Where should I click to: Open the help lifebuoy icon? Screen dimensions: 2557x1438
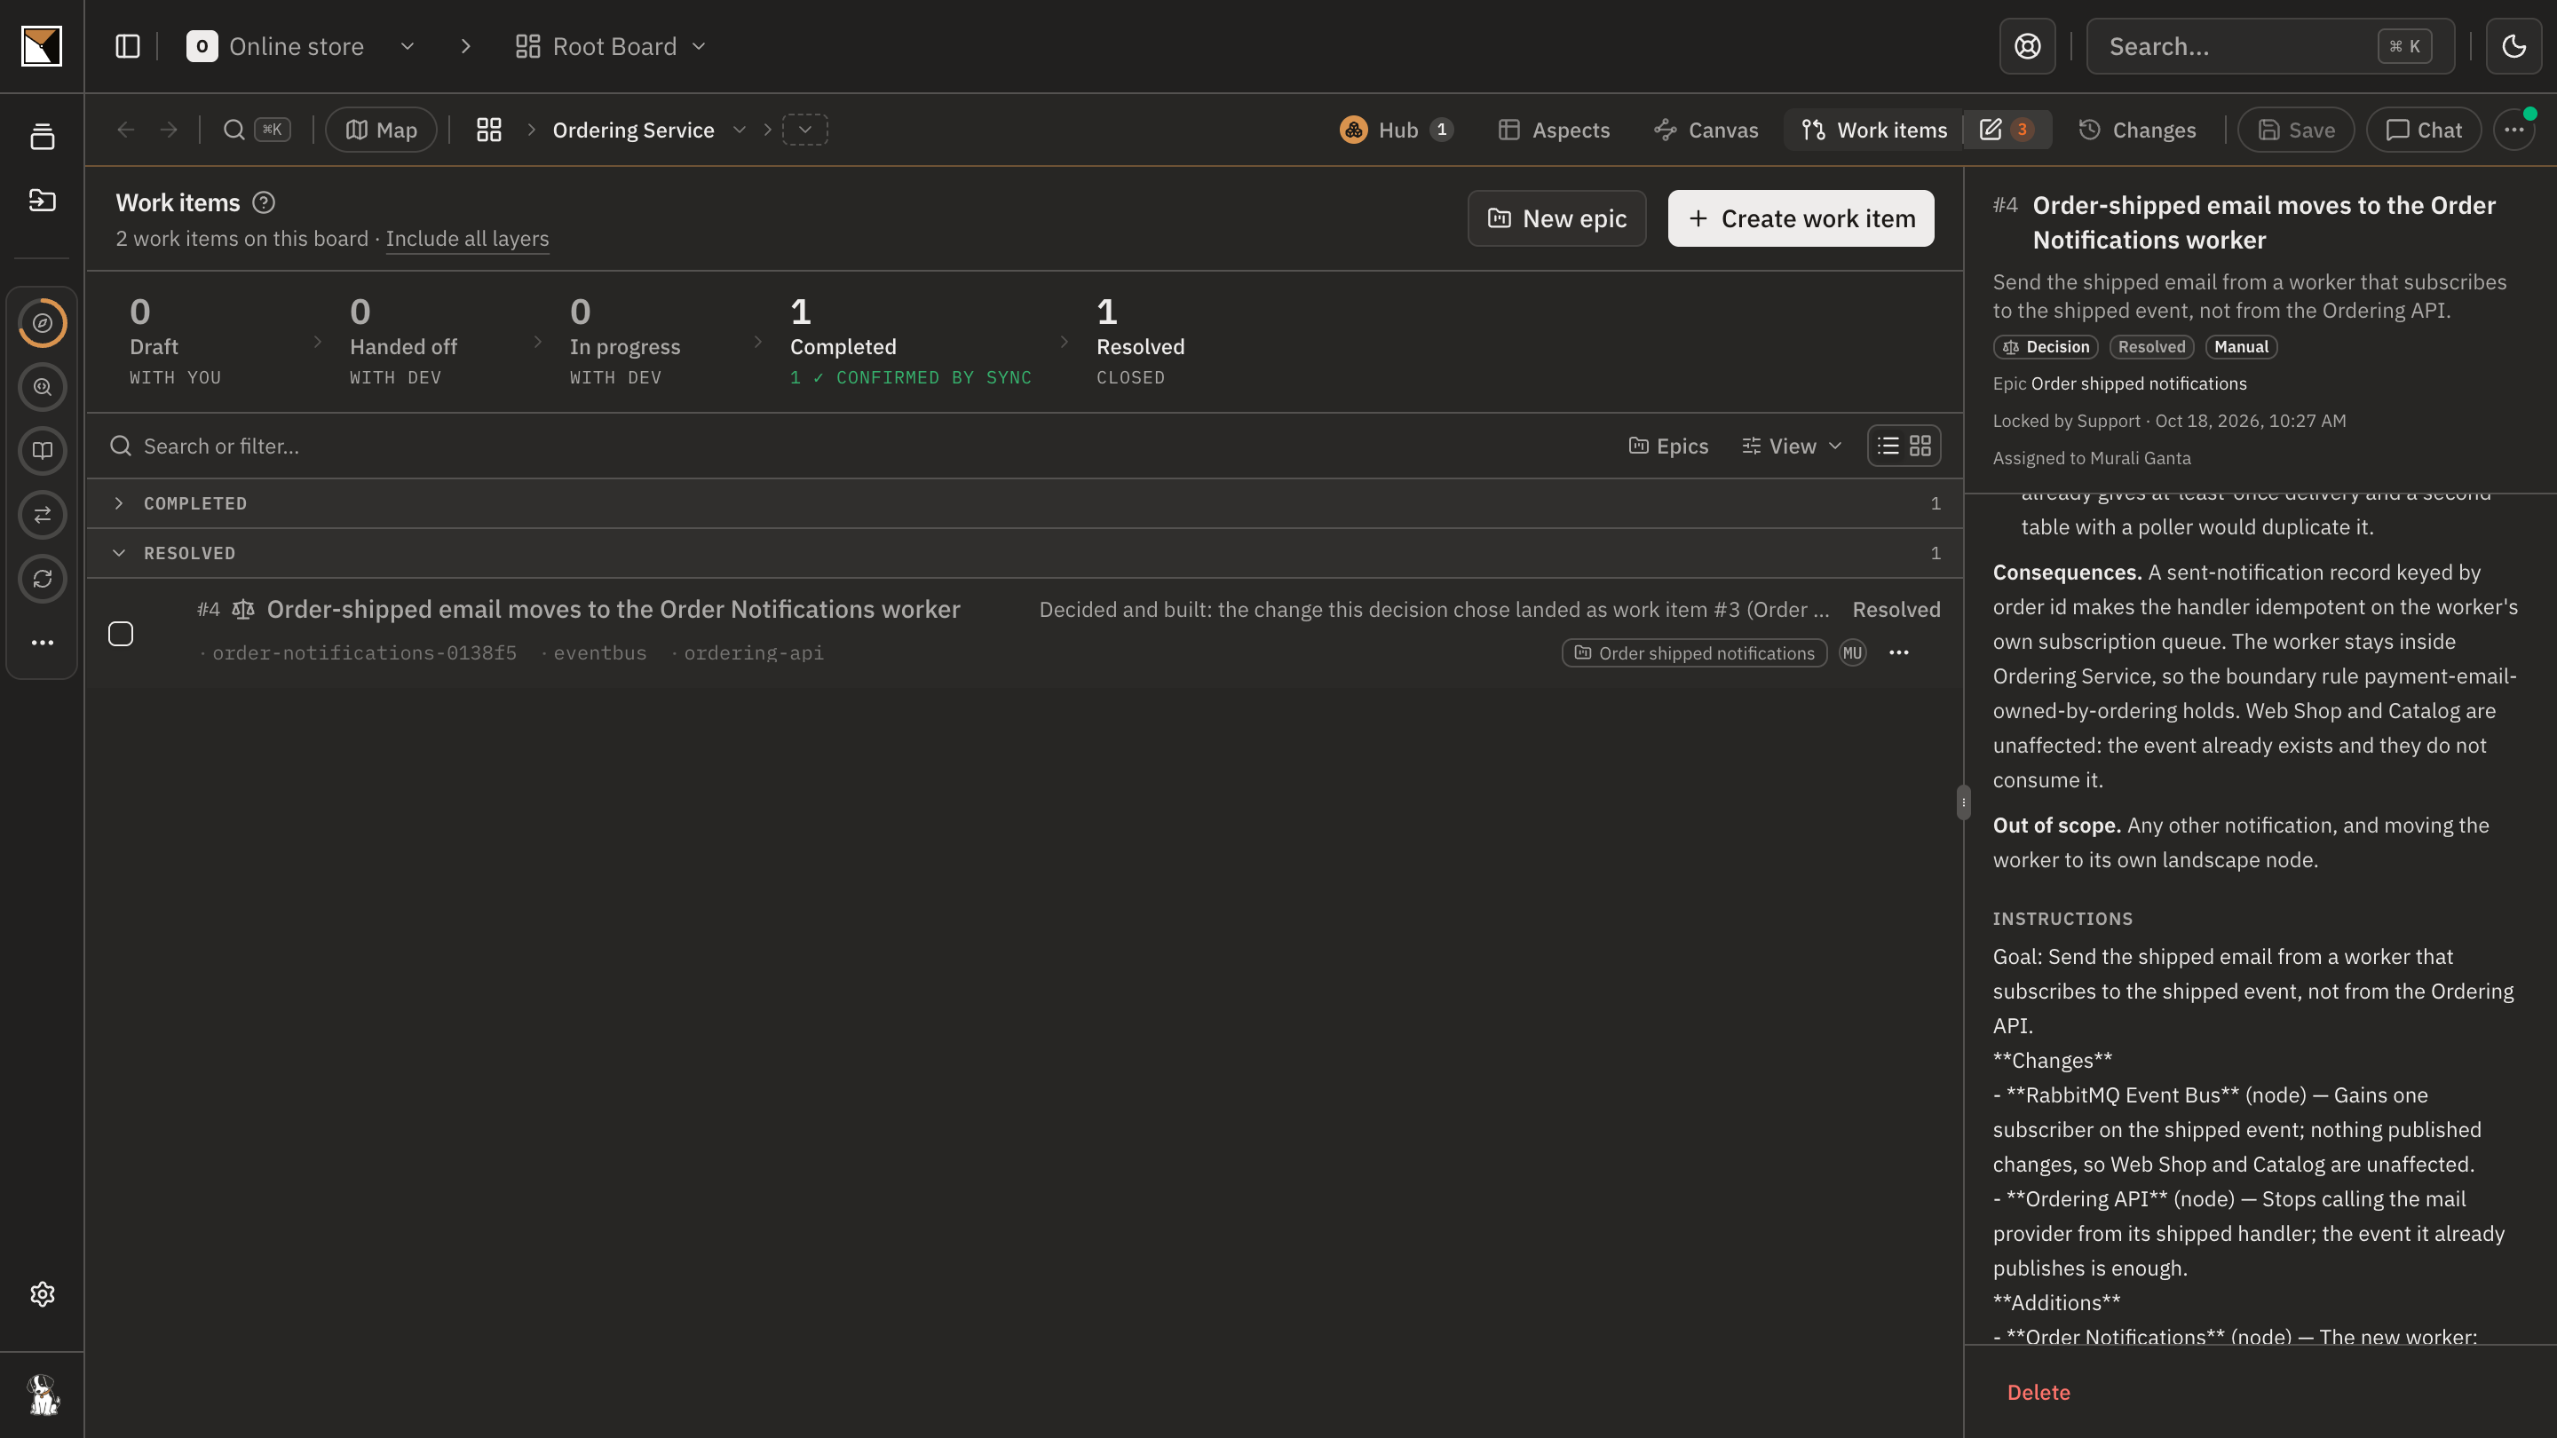pos(2027,47)
